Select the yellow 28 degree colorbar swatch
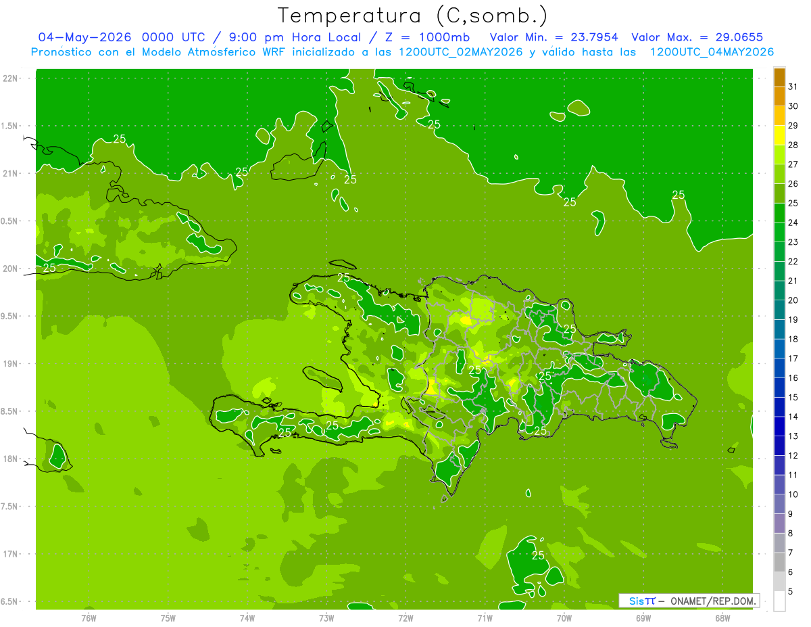This screenshot has width=811, height=627. [779, 135]
